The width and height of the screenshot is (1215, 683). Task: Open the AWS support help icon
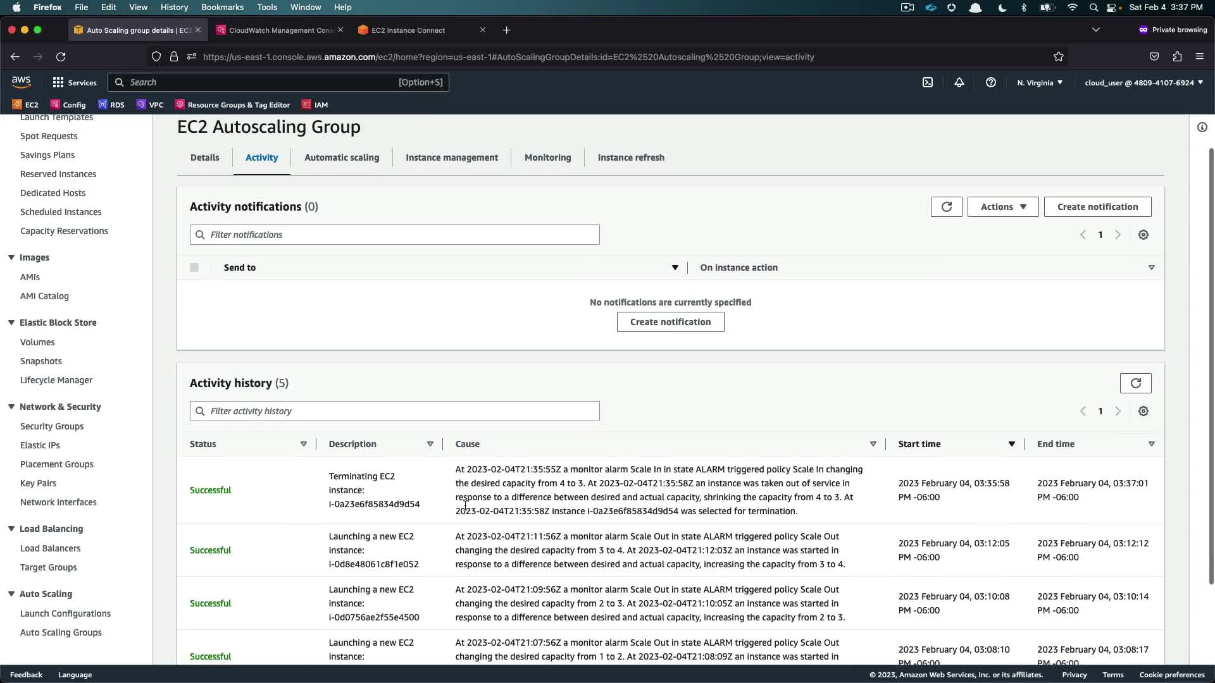(x=991, y=82)
